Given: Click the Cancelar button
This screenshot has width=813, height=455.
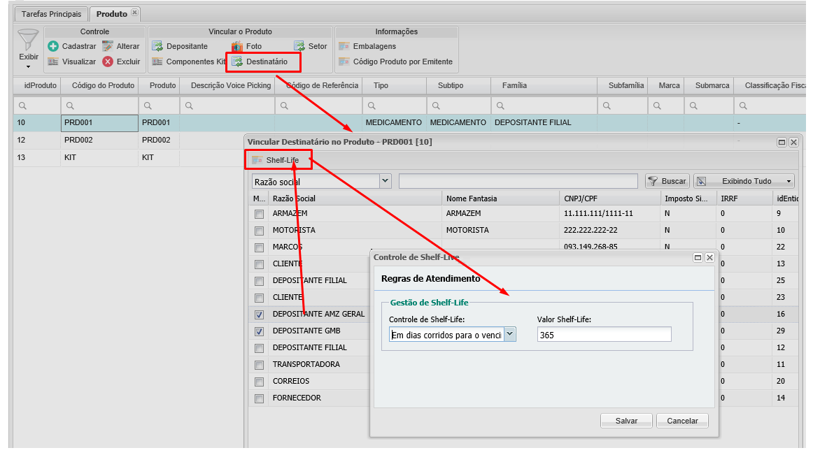Looking at the screenshot, I should [682, 421].
